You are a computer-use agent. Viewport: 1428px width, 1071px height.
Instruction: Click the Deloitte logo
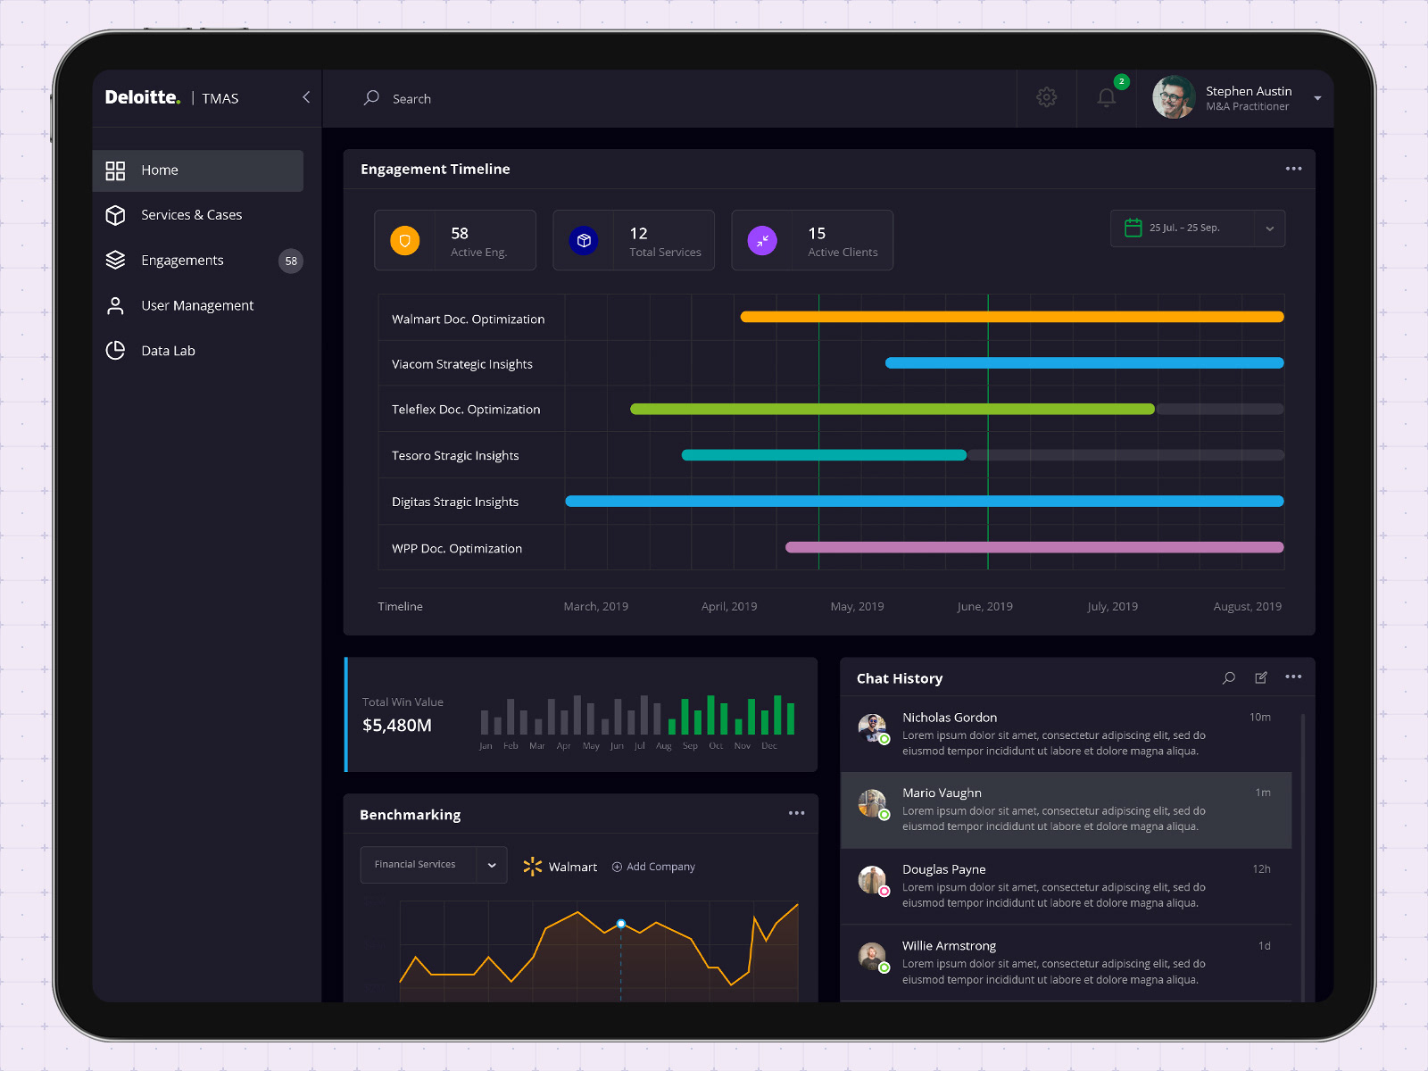tap(143, 97)
